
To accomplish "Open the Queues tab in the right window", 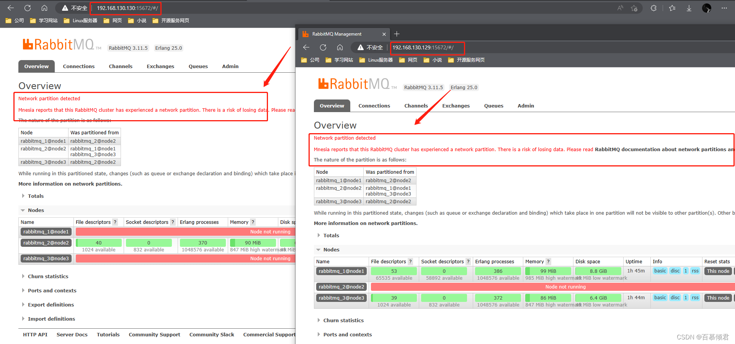I will [x=494, y=106].
